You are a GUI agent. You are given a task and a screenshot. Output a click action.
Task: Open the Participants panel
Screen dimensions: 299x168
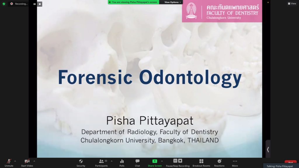101,163
